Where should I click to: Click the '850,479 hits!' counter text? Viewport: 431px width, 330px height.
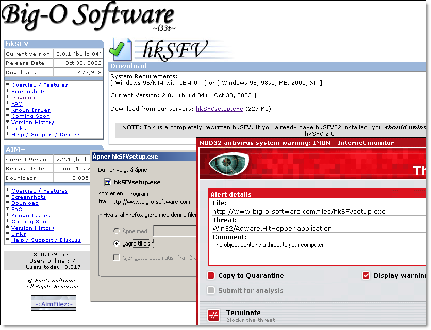[x=53, y=254]
